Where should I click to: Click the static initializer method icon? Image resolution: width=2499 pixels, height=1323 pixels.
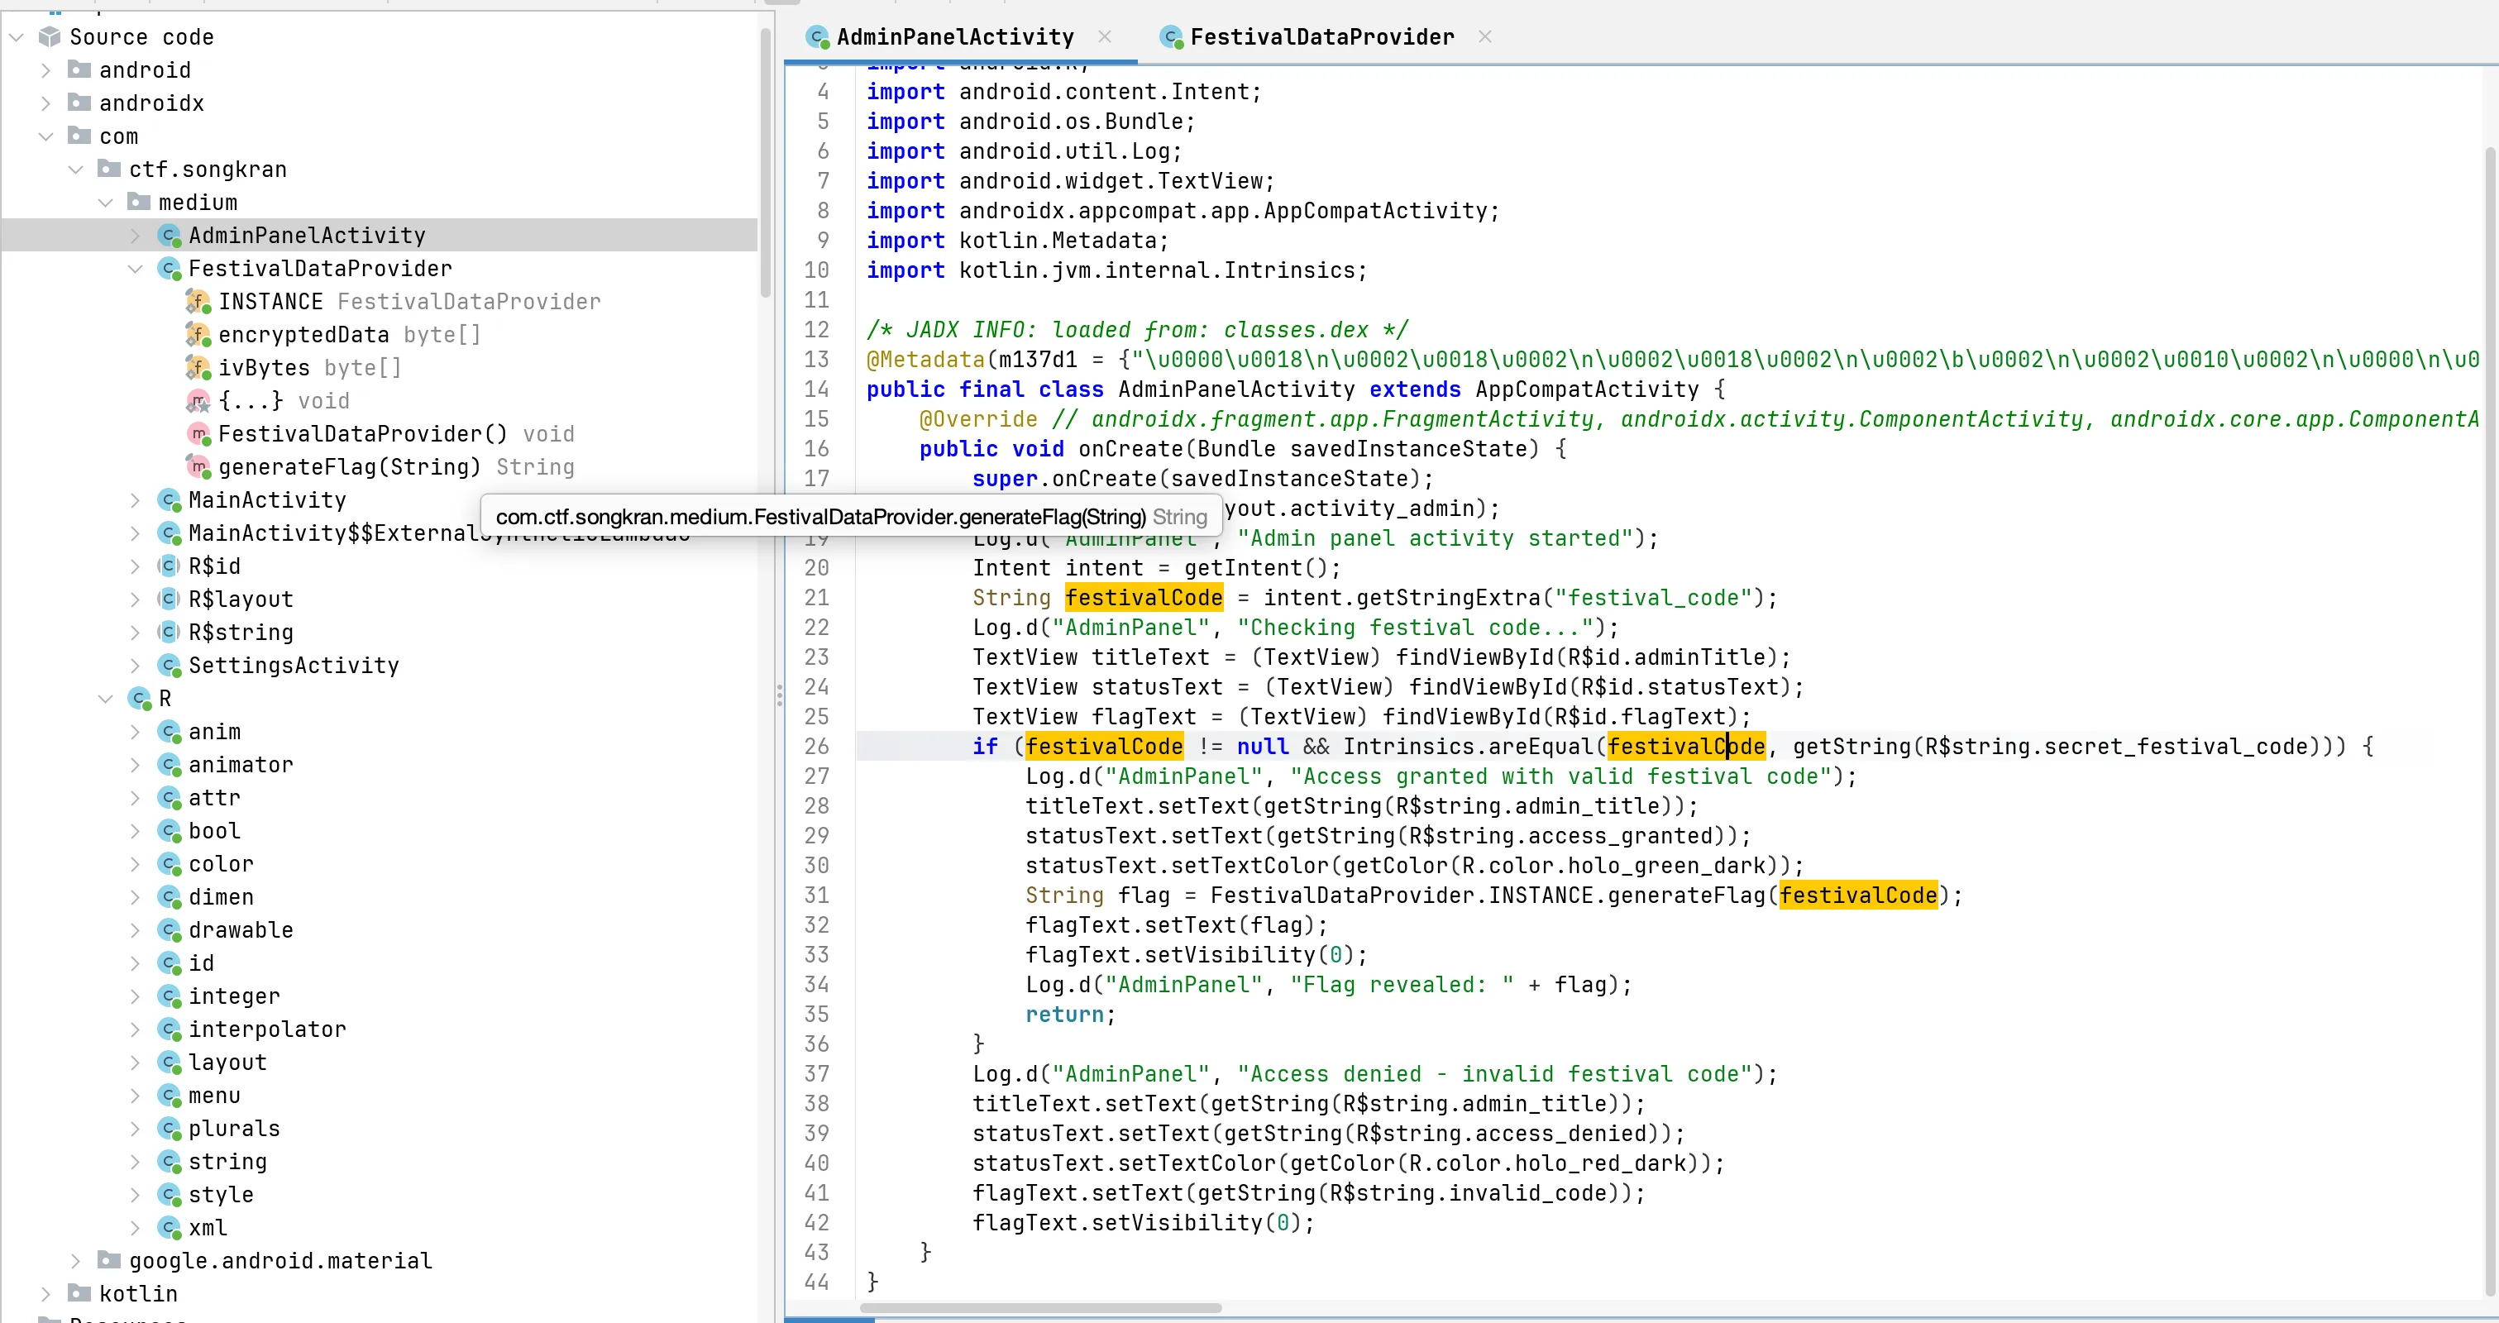(x=198, y=400)
